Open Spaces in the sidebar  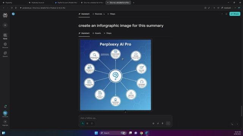coord(5,54)
